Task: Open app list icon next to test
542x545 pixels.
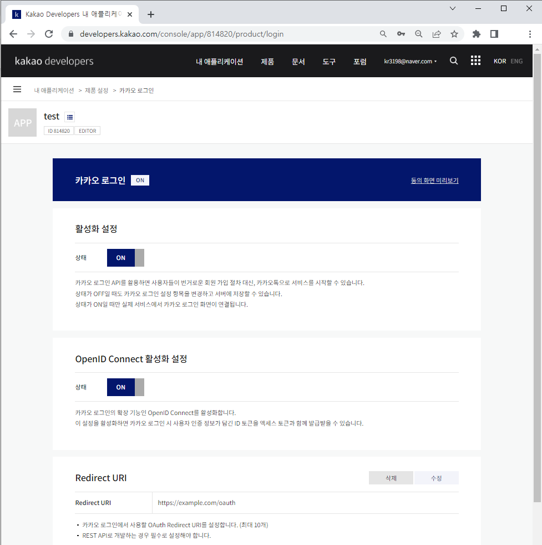Action: [x=70, y=117]
